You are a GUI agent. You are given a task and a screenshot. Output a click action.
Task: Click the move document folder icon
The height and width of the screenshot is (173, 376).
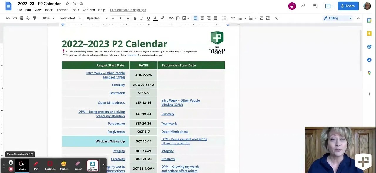tap(74, 4)
